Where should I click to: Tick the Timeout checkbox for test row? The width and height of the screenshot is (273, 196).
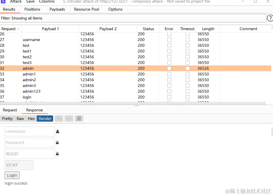click(x=188, y=45)
